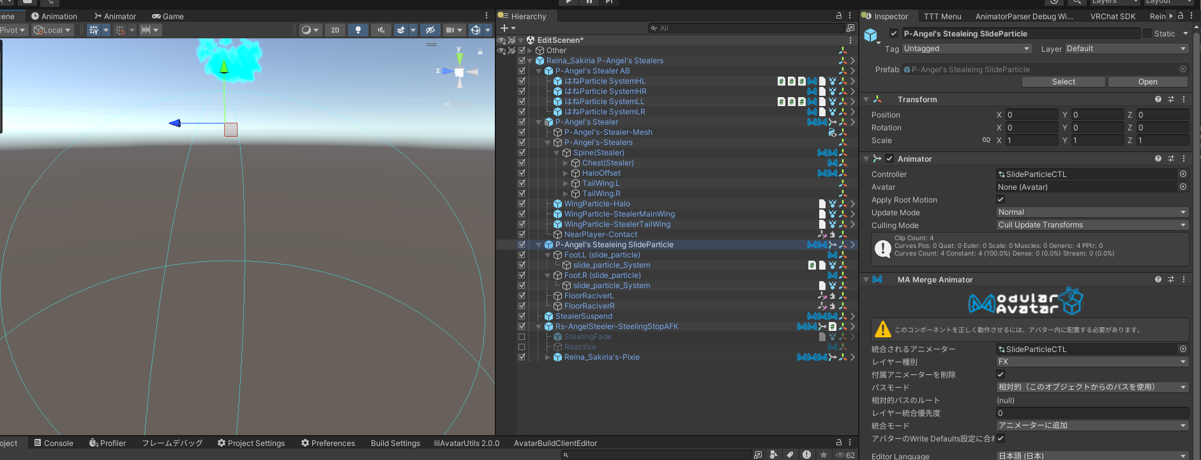Open the TTT Menu tab

[x=942, y=16]
